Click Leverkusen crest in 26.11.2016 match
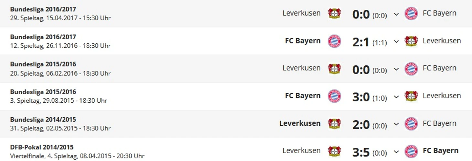The width and height of the screenshot is (472, 161). tap(411, 41)
